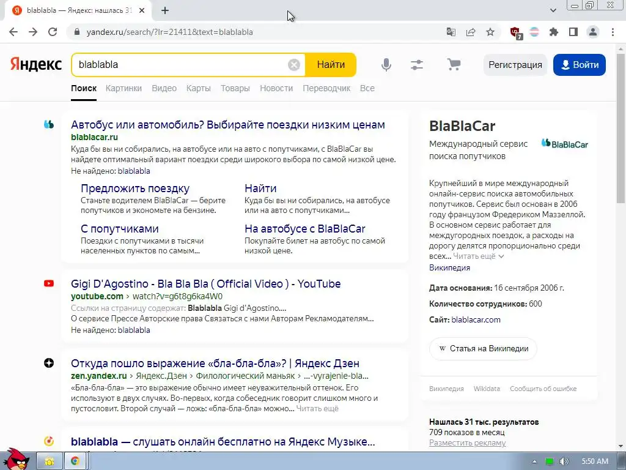The width and height of the screenshot is (626, 470).
Task: Toggle the browser side panel icon
Action: point(573,32)
